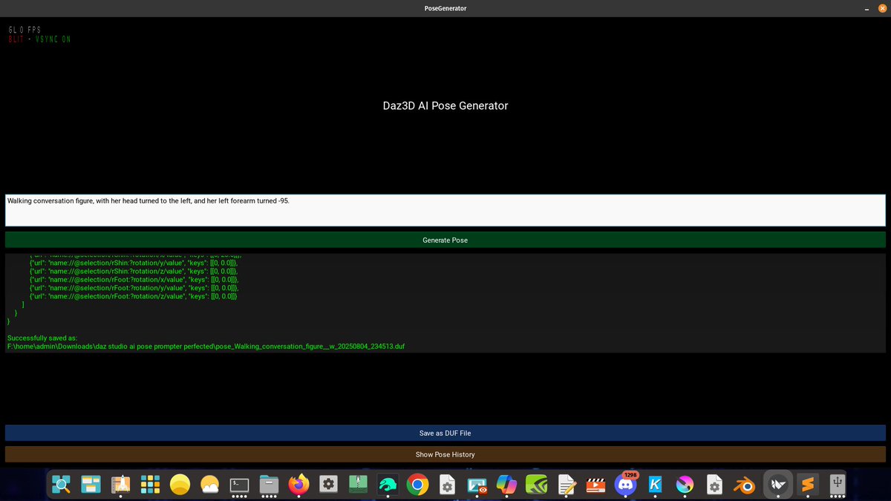Focus the pose description text field
891x501 pixels.
coord(446,210)
